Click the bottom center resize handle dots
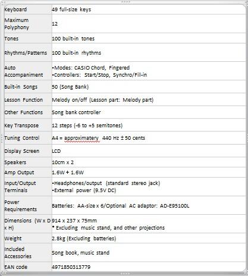The width and height of the screenshot is (248, 276). tap(125, 274)
